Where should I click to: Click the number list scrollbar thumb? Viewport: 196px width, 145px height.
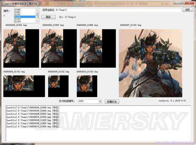coord(37,15)
